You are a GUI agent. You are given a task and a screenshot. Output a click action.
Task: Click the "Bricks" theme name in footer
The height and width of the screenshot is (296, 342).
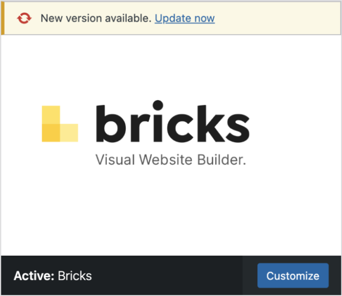[75, 276]
